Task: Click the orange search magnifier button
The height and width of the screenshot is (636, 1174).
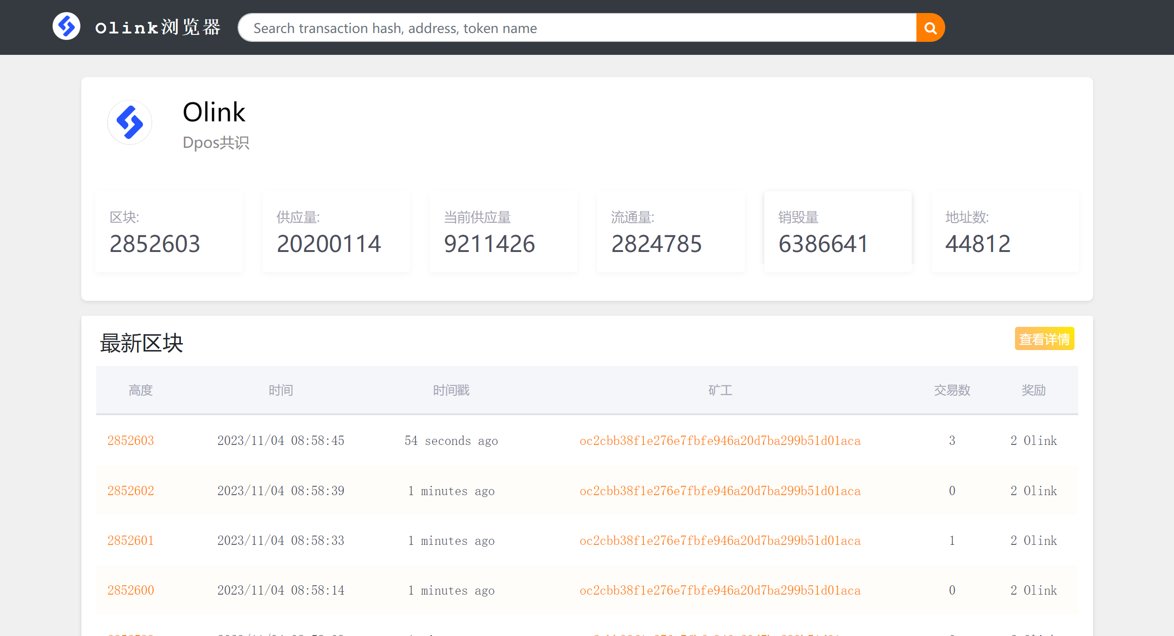Action: click(x=930, y=28)
